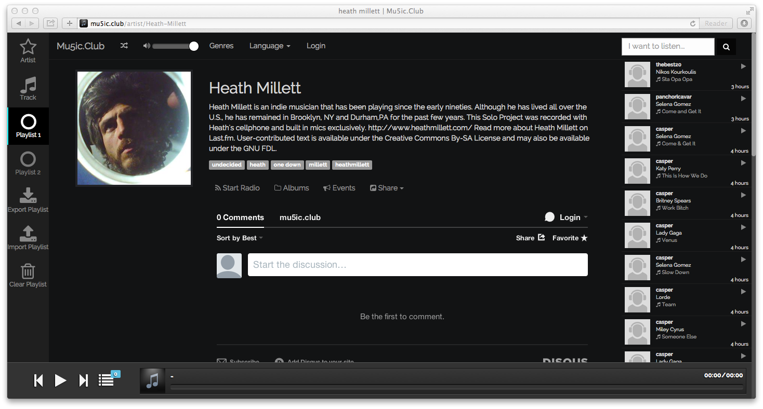Click the Safari Reader button
763x409 pixels.
click(716, 23)
